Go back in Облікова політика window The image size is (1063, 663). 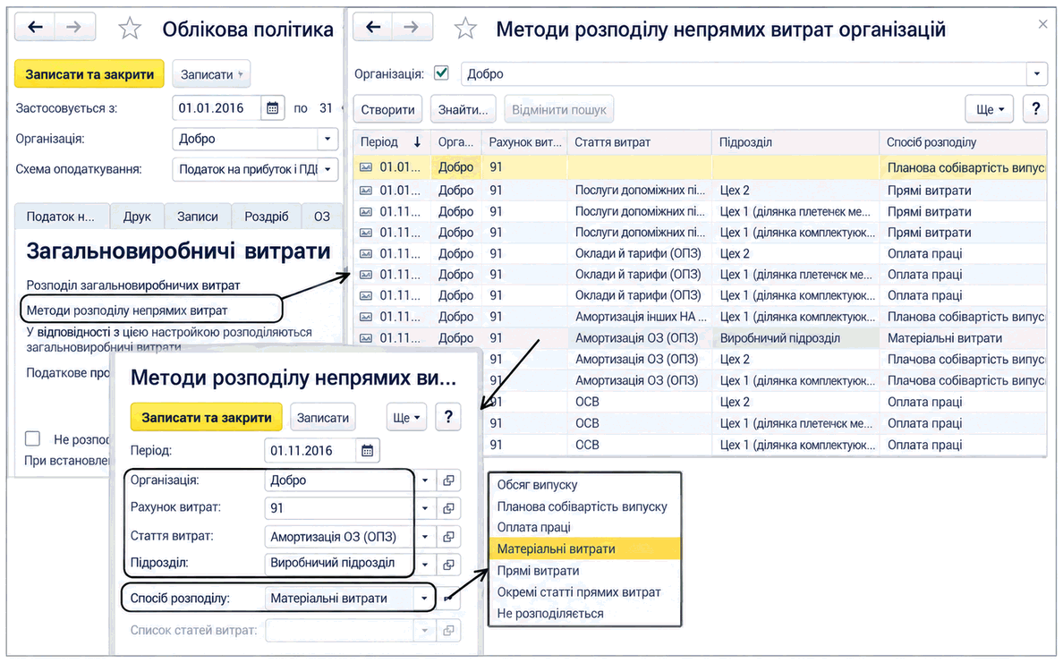35,27
